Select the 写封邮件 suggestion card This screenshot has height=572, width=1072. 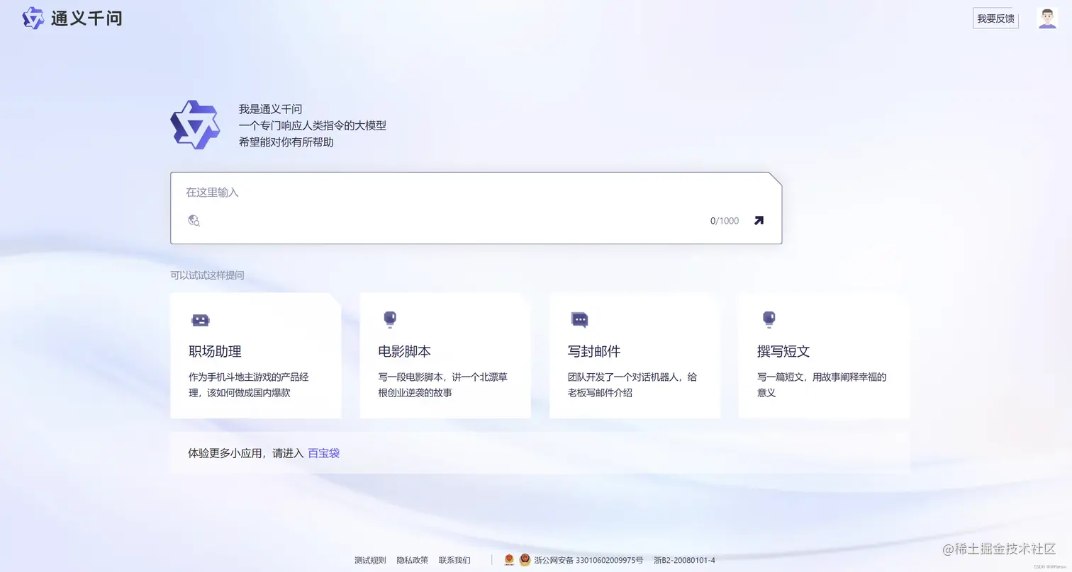[x=635, y=355]
